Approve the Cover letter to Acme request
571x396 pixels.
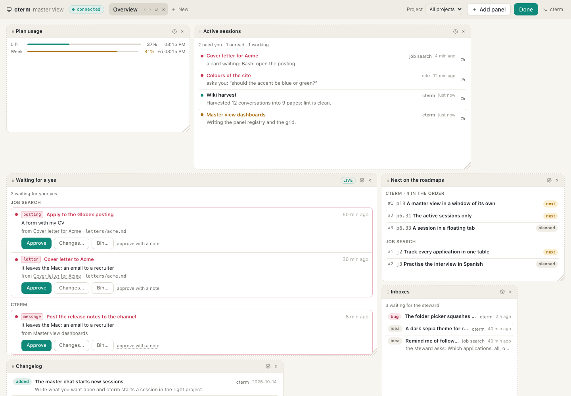point(36,288)
